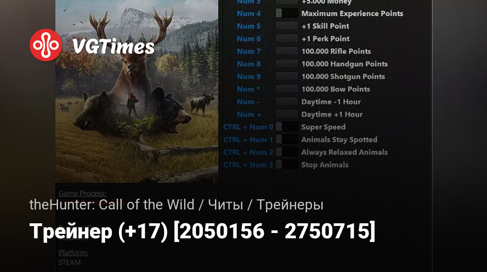Screen dimensions: 487x272
Task: Activate 100.000 Bow Points button
Action: [x=287, y=89]
